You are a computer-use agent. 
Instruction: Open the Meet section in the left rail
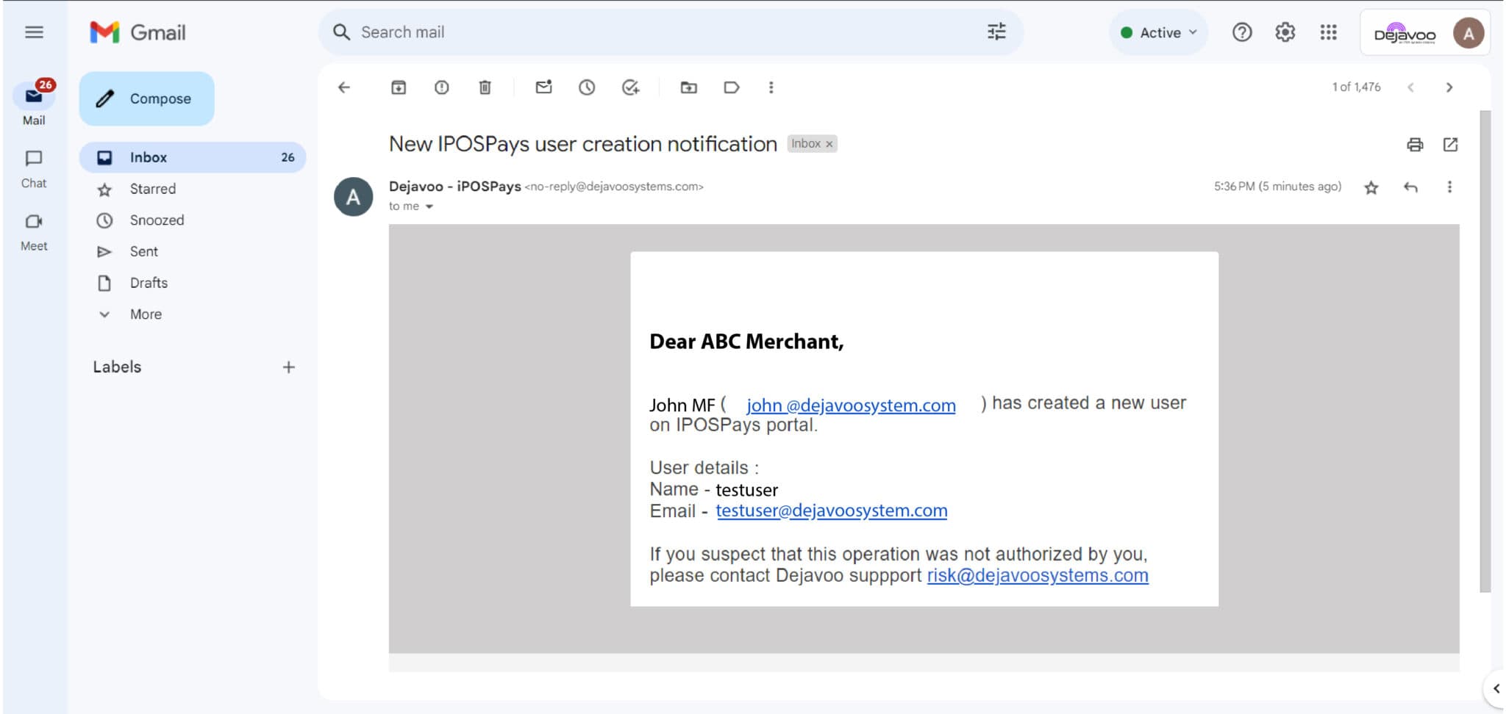click(x=34, y=232)
